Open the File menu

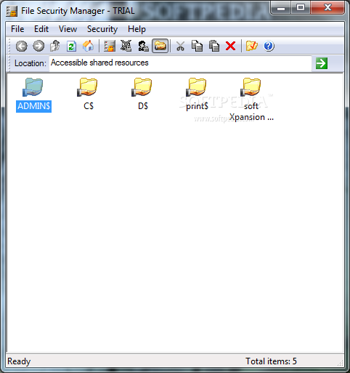pos(17,29)
